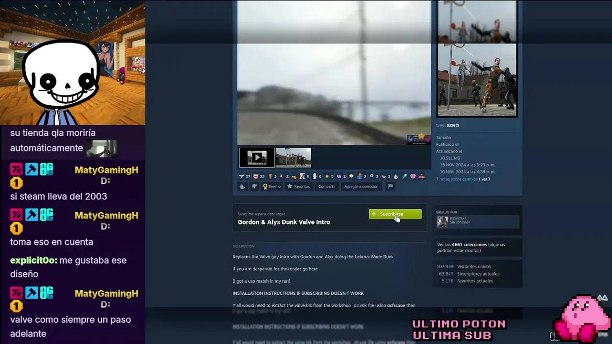Open the Compartir share dialog
This screenshot has height=344, width=612.
pos(327,187)
